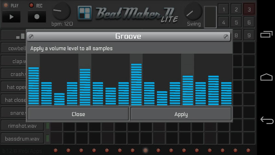Select pattern 2
This screenshot has width=275, height=155.
coord(236,9)
